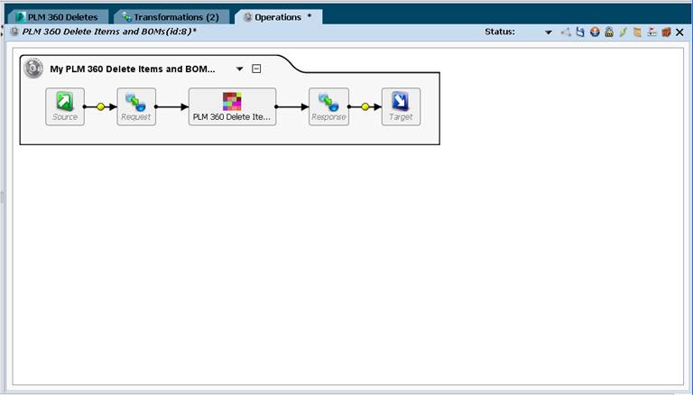Click the flag schedule icon in toolbar
Screen dimensions: 693x395
[651, 32]
